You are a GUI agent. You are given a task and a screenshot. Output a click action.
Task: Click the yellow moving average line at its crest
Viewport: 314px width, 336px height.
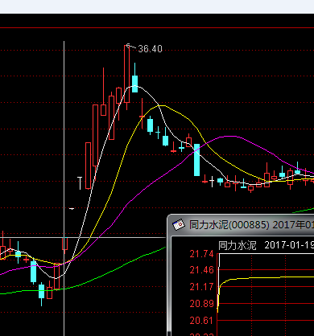(x=161, y=106)
